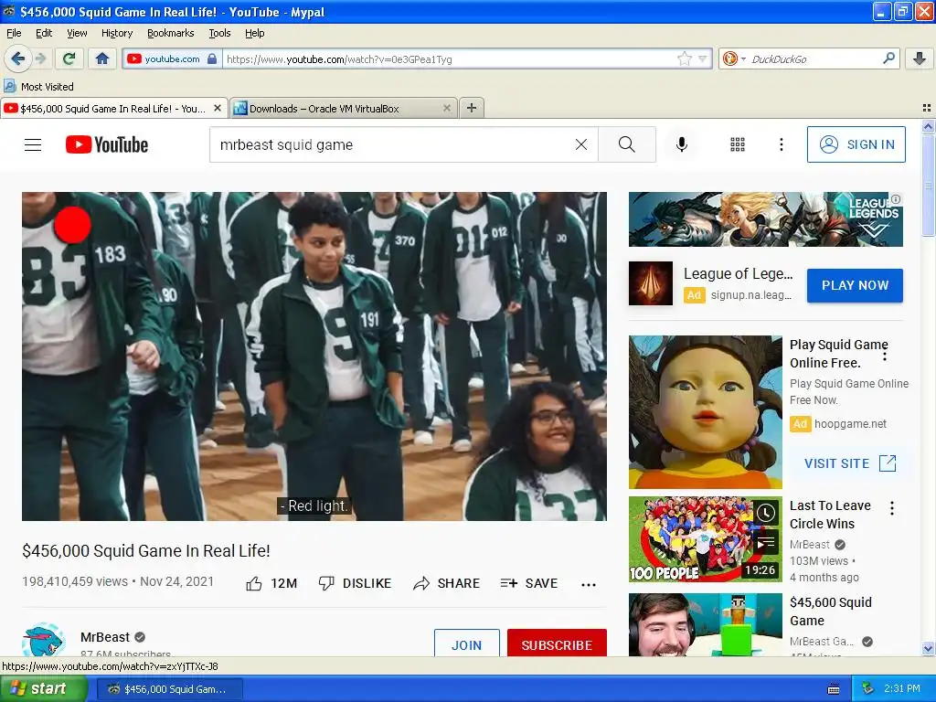936x702 pixels.
Task: Open the Squid Game doll ad thumbnail
Action: click(705, 412)
